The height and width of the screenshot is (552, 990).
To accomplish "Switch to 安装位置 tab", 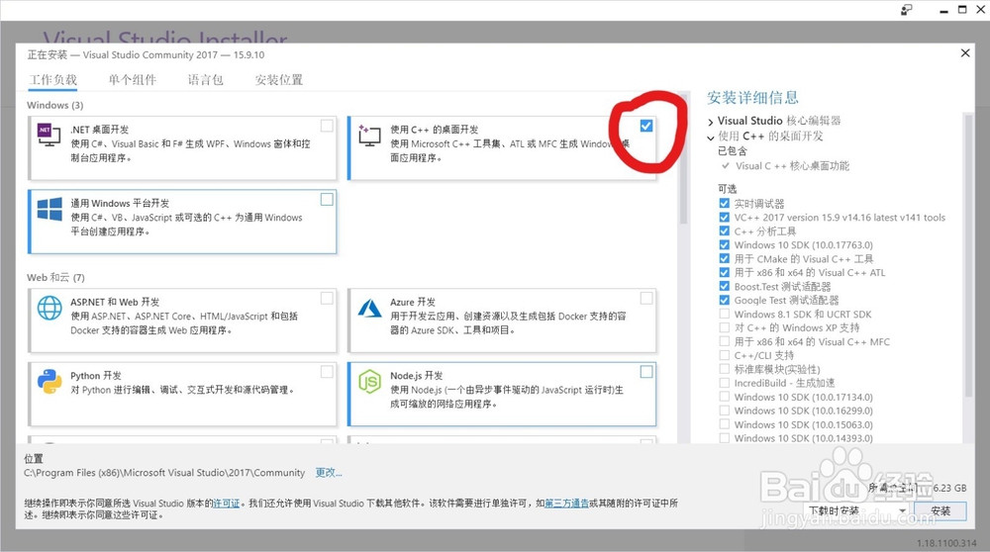I will (x=278, y=80).
